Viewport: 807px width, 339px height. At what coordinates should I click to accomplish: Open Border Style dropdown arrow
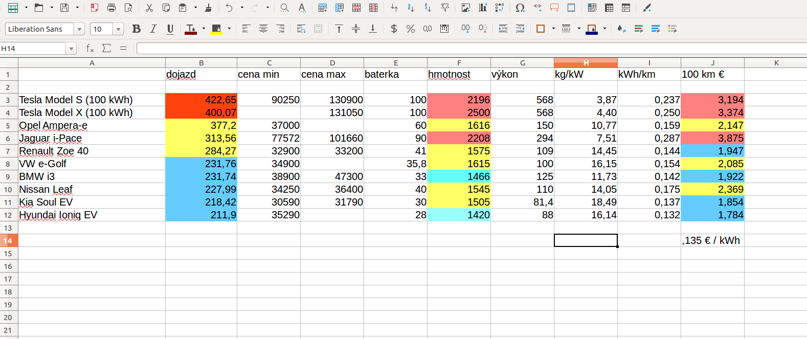(579, 29)
